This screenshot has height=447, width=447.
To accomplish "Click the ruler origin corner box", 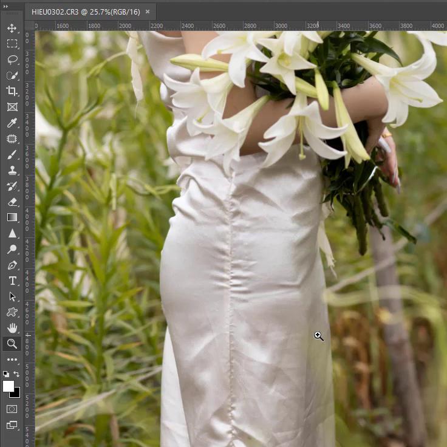I will tap(30, 26).
